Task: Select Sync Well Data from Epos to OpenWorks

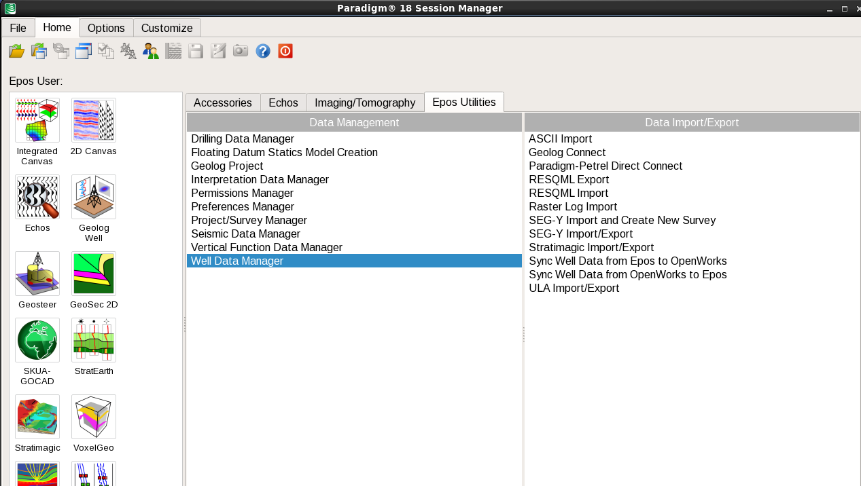Action: pos(692,261)
